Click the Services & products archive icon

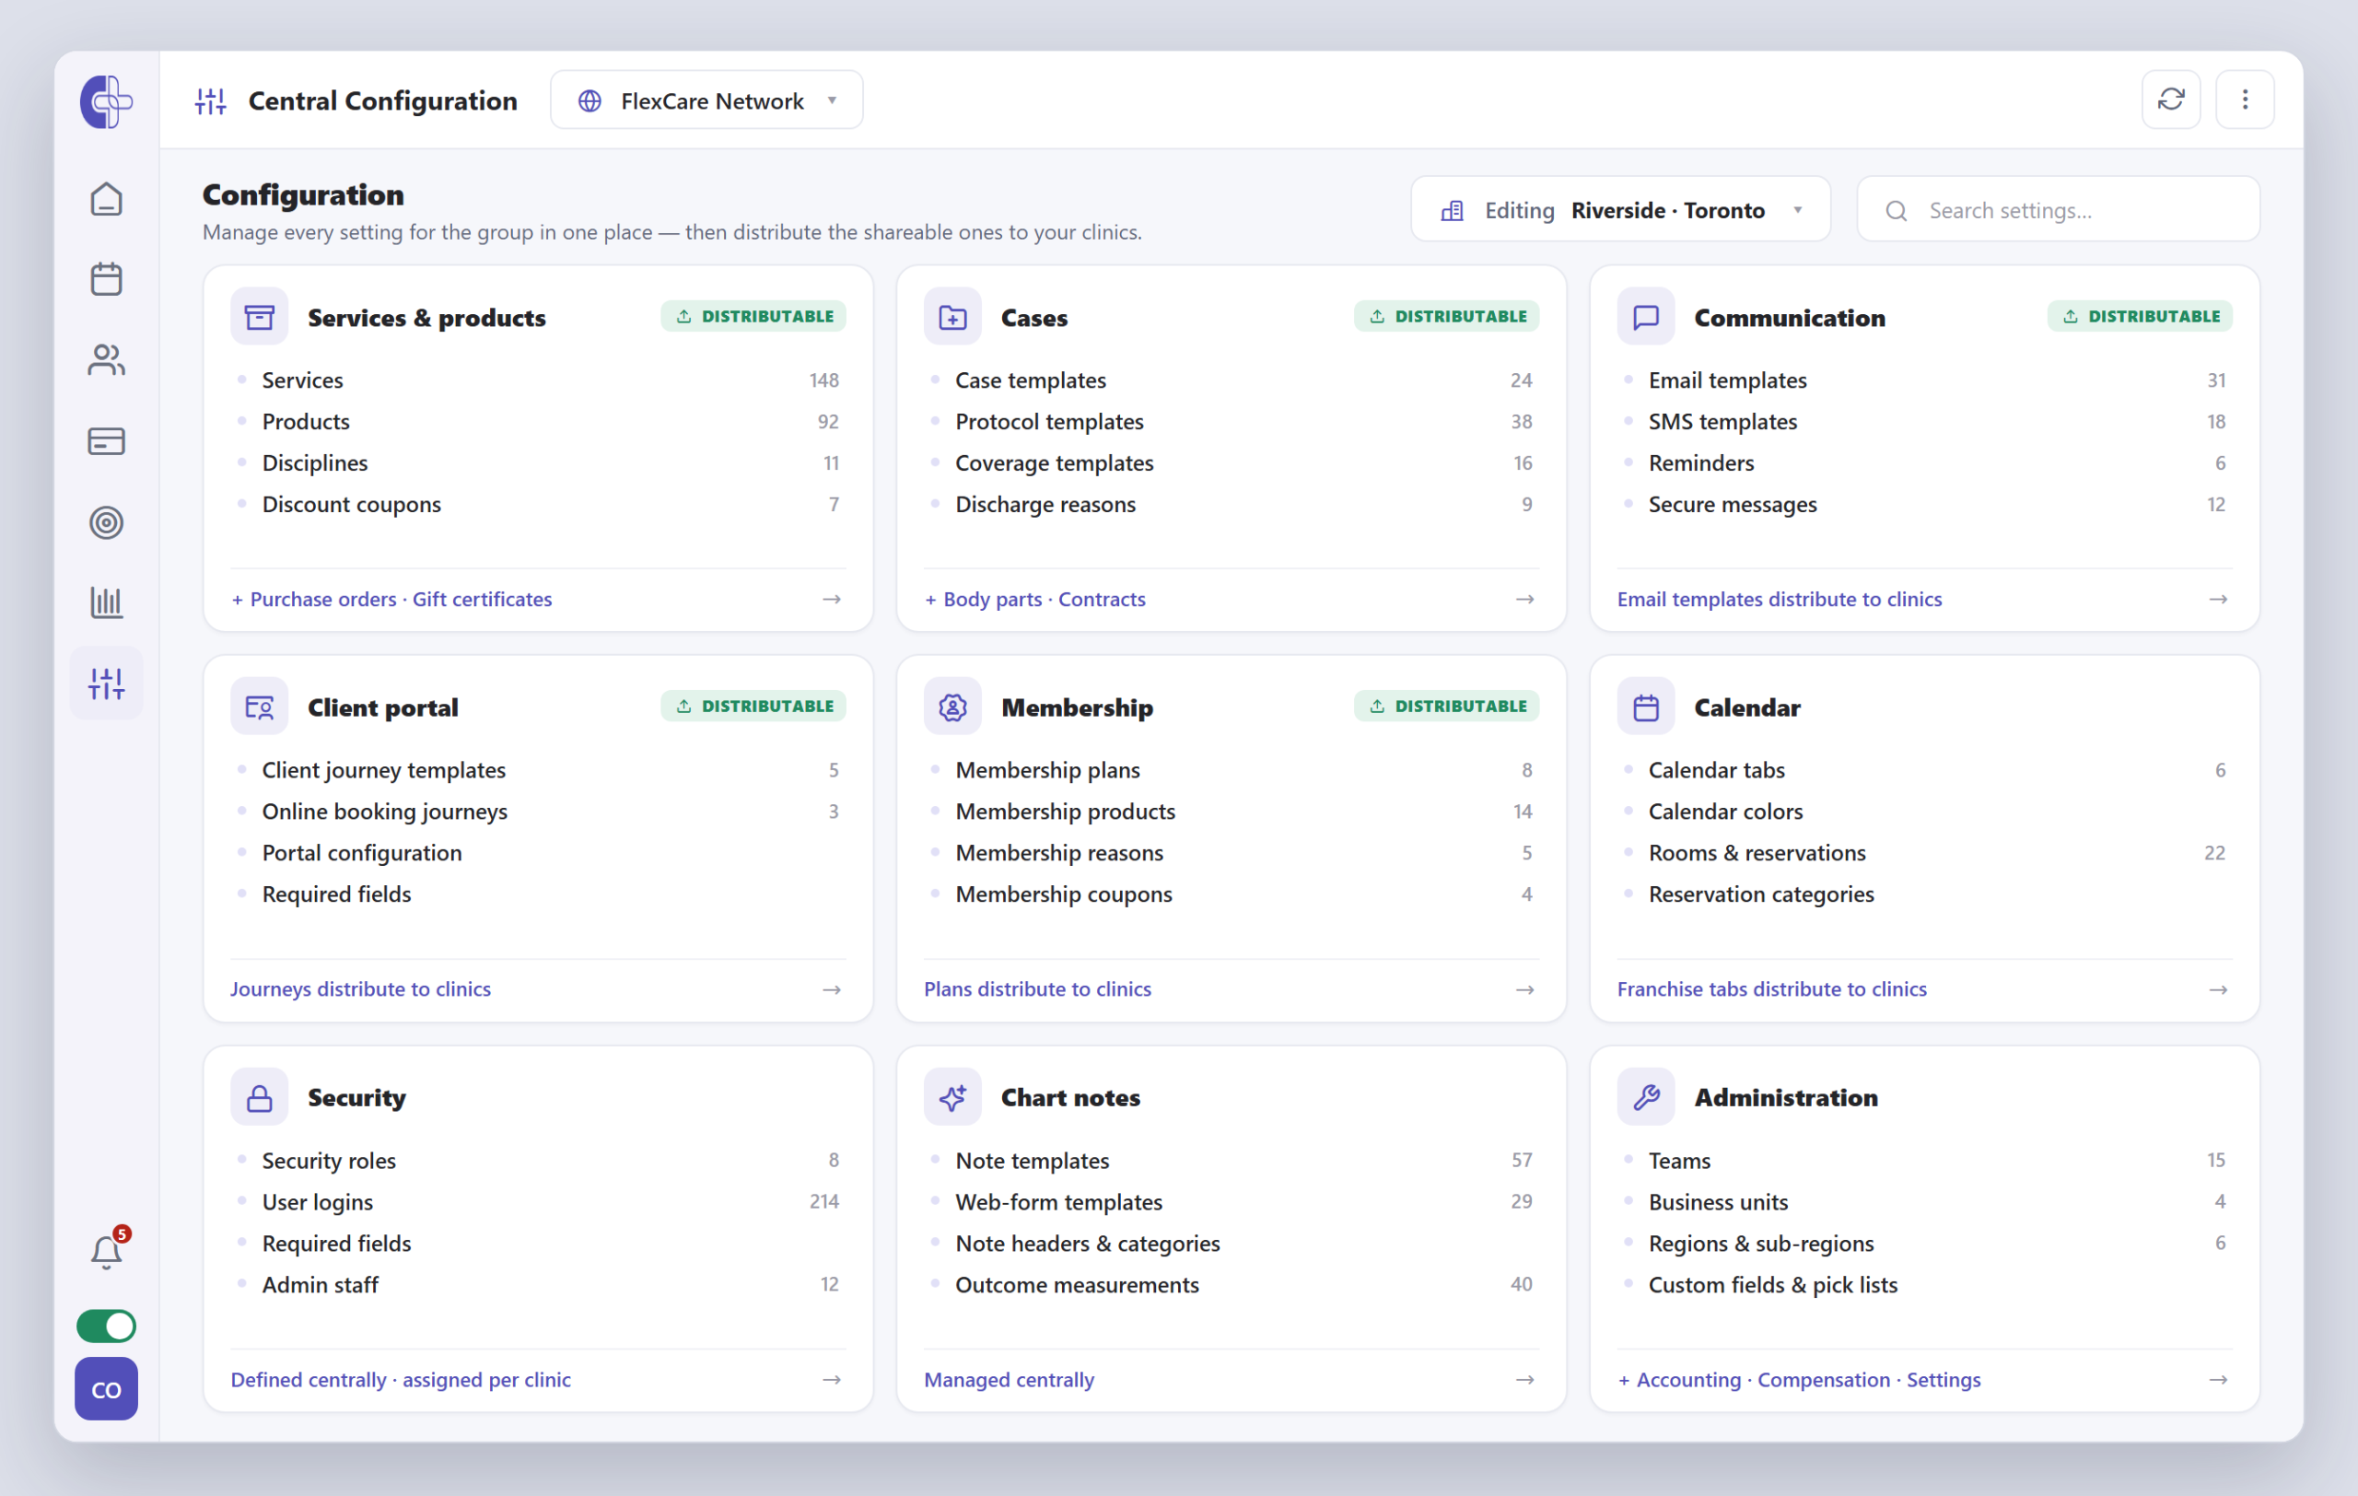pyautogui.click(x=260, y=316)
